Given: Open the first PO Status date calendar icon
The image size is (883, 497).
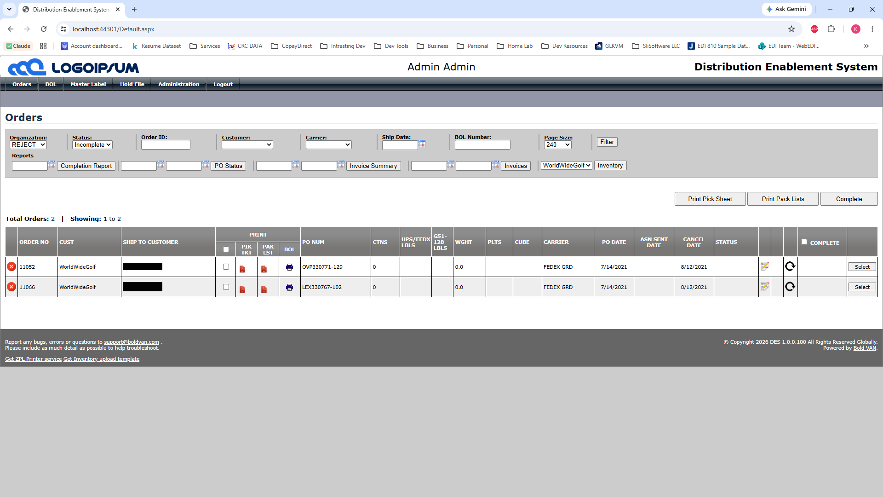Looking at the screenshot, I should click(x=161, y=164).
